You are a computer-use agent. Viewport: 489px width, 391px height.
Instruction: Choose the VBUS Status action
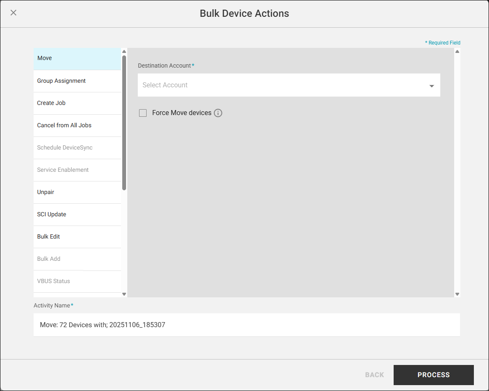pos(77,281)
